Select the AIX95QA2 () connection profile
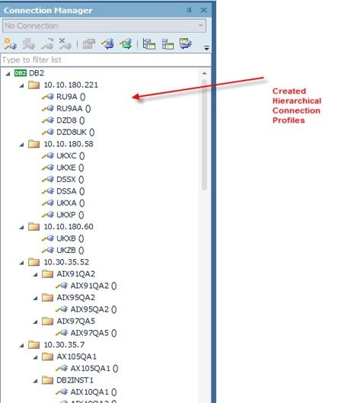Image resolution: width=351 pixels, height=403 pixels. (94, 310)
